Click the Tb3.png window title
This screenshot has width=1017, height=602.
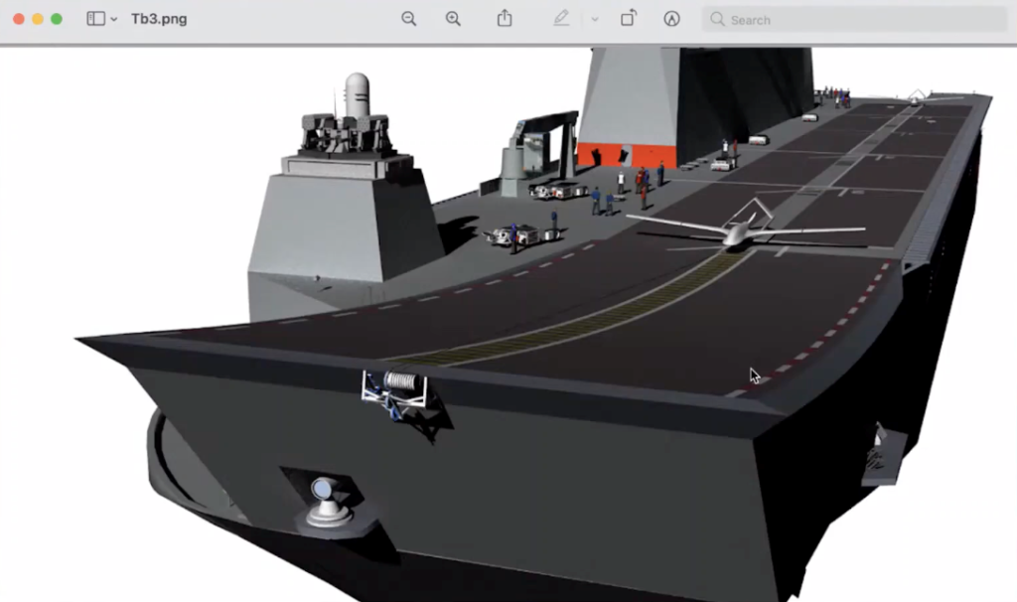(159, 19)
